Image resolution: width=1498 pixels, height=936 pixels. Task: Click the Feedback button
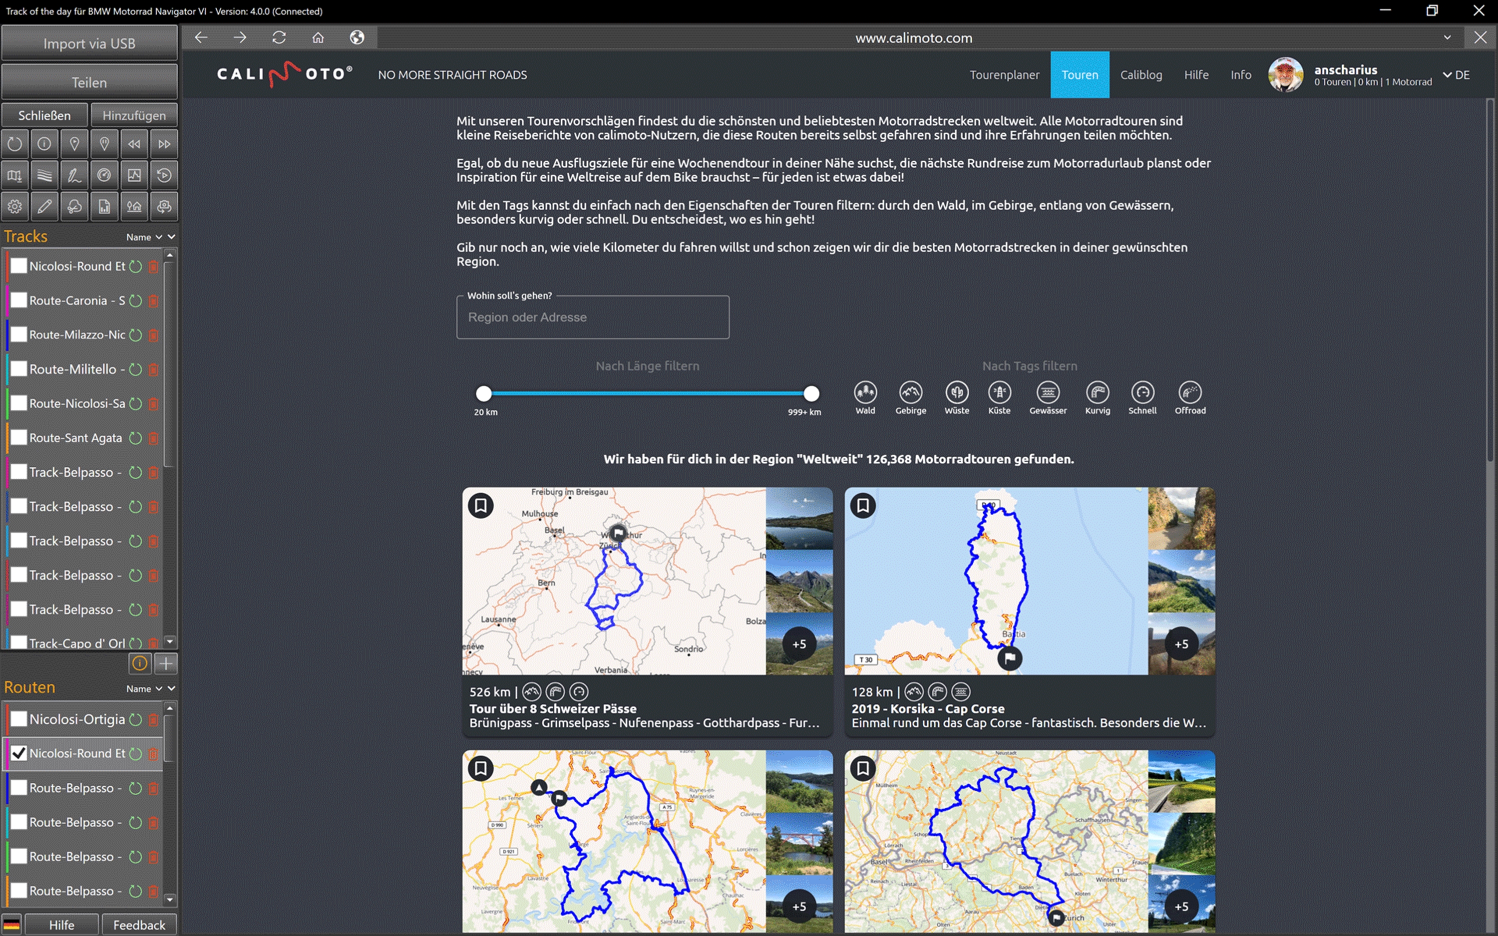point(139,924)
